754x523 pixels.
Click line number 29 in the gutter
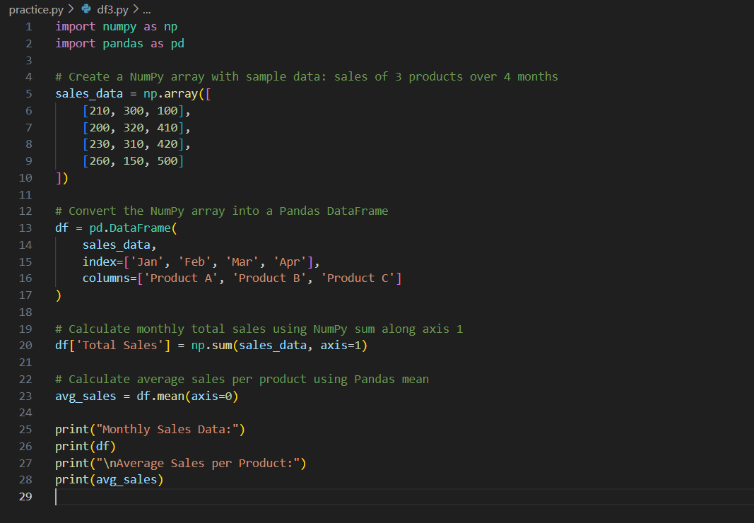(x=25, y=497)
